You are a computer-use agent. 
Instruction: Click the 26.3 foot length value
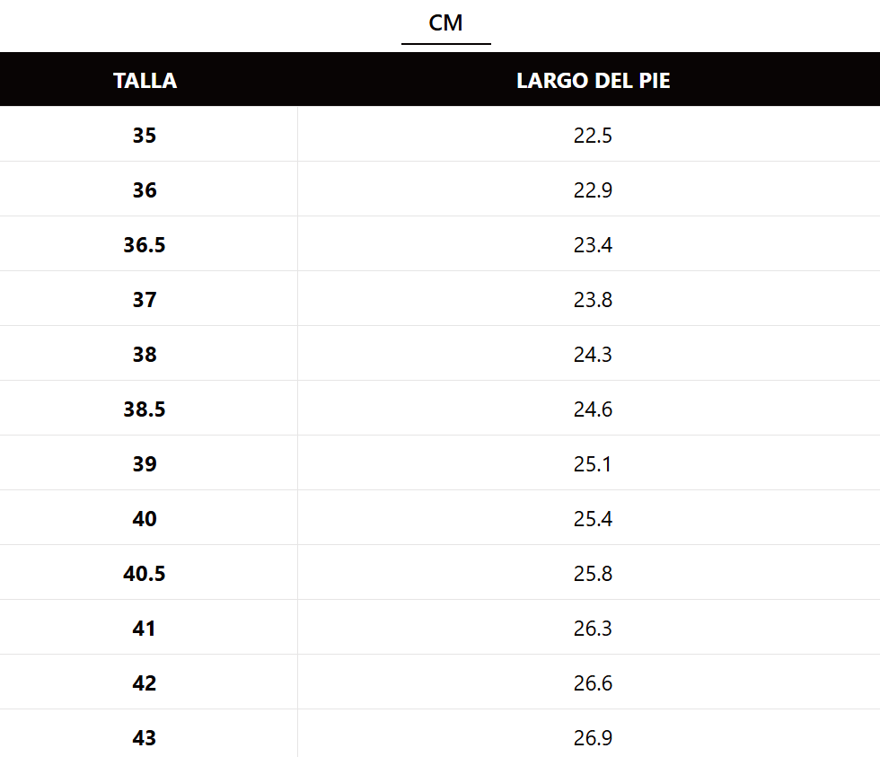[x=593, y=629]
